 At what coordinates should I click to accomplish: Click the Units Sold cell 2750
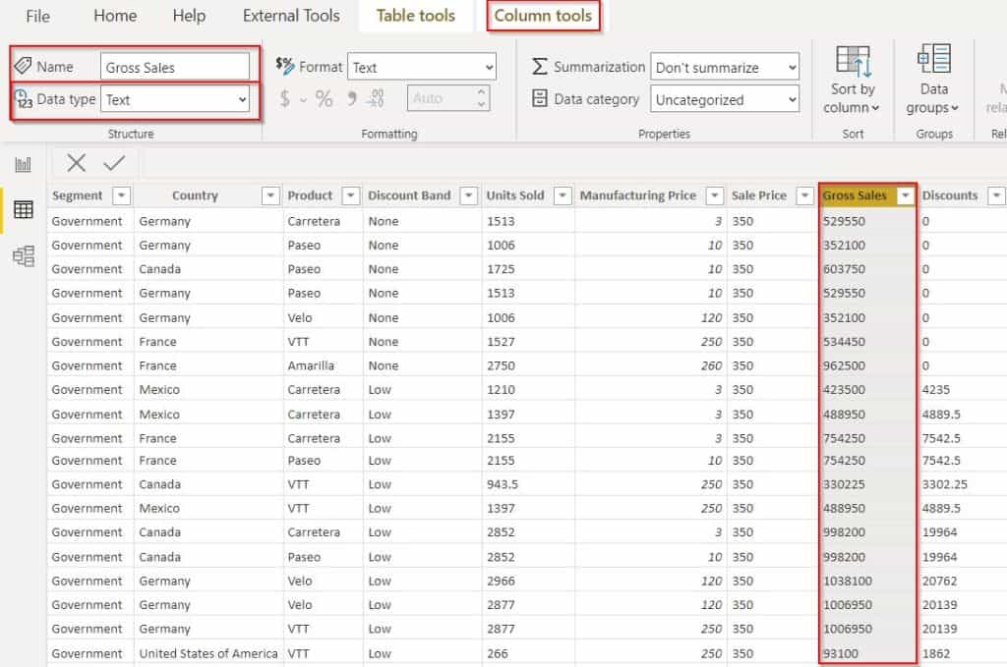pyautogui.click(x=501, y=365)
